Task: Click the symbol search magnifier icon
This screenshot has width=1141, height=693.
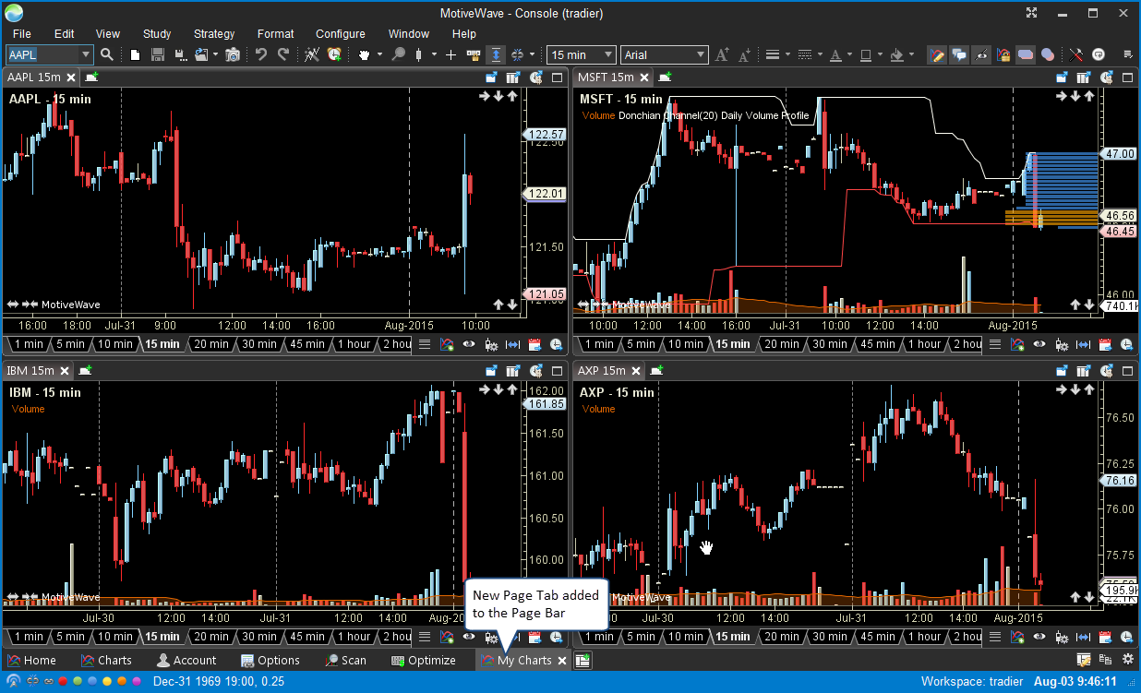Action: pyautogui.click(x=107, y=54)
